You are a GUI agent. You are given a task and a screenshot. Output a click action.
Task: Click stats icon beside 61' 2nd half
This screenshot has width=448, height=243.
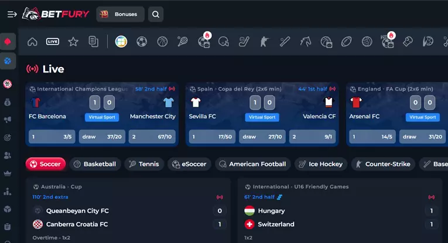pos(280,197)
